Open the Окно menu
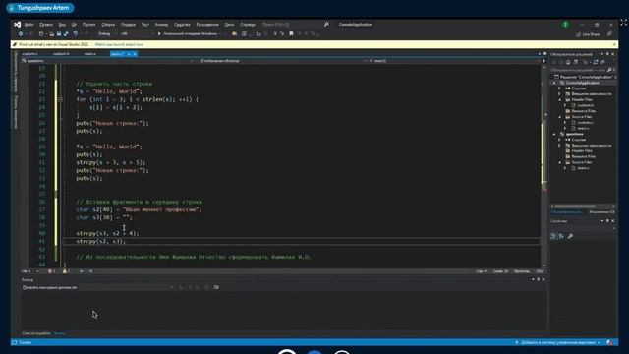 click(x=229, y=25)
